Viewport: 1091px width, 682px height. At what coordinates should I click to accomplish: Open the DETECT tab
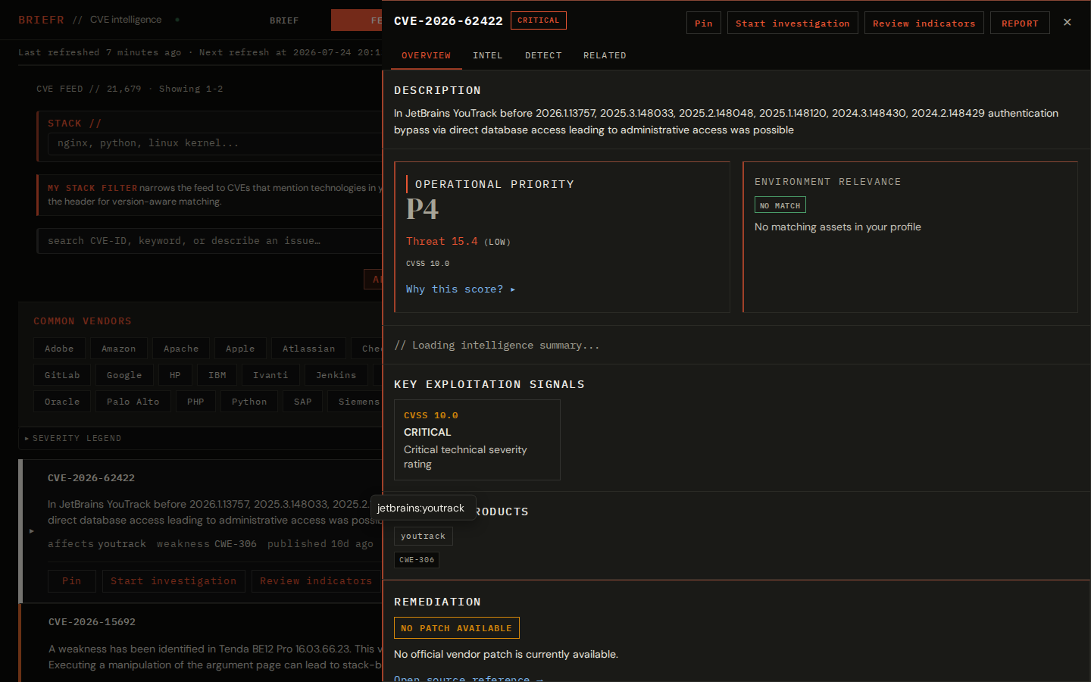click(543, 55)
